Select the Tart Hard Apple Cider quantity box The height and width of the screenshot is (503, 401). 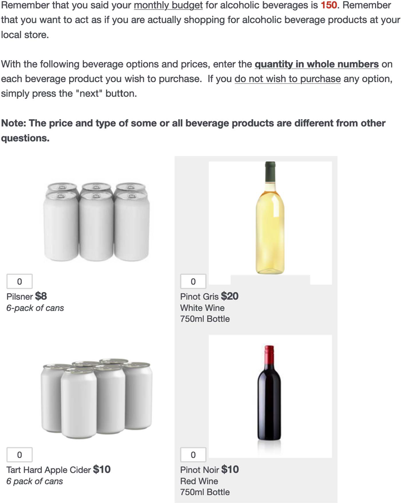tap(19, 455)
